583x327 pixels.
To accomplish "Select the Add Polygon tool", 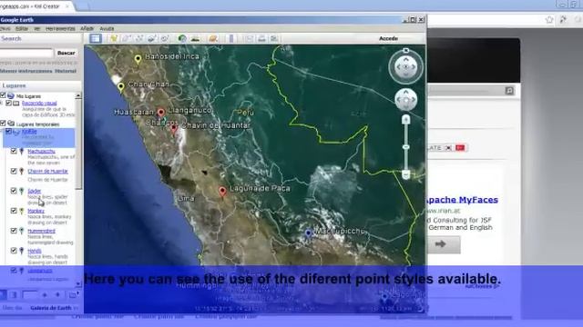I will 127,38.
